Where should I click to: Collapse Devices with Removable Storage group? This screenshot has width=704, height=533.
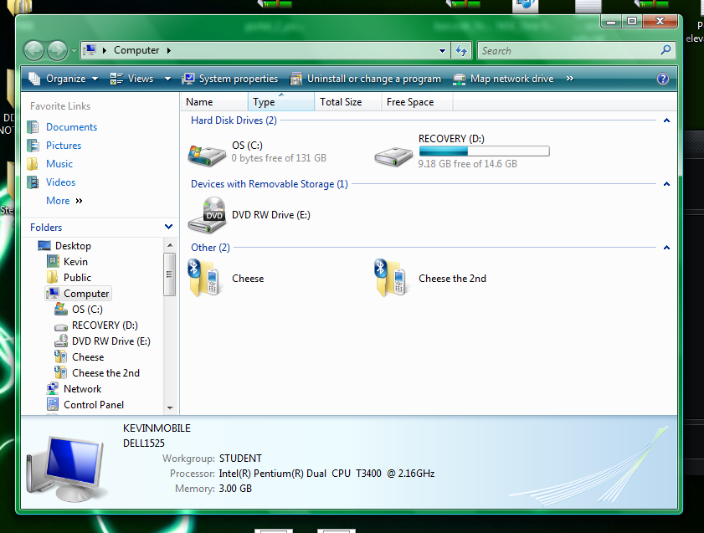coord(666,184)
